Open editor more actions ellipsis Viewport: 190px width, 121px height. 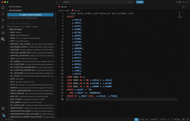pos(187,7)
